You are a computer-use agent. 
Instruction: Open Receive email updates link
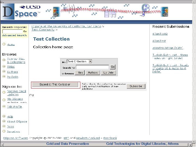pyautogui.click(x=17, y=93)
